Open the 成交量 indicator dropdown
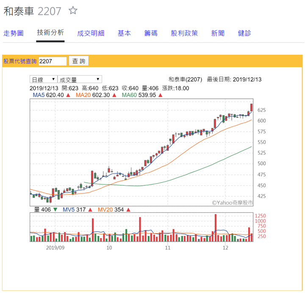The image size is (305, 293). coord(80,79)
